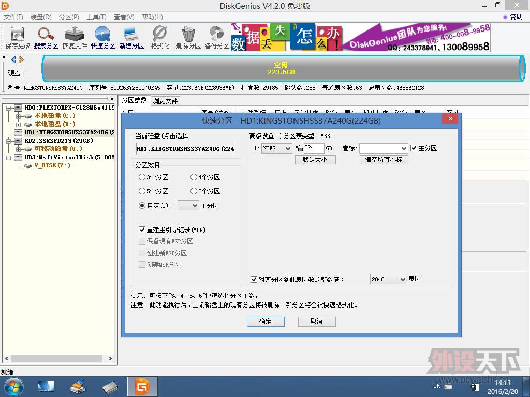Click the current disk HD1 selector button
This screenshot has height=397, width=530.
pyautogui.click(x=185, y=149)
